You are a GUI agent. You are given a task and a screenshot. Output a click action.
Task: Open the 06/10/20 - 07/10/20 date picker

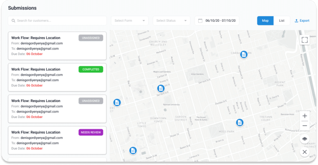(217, 21)
